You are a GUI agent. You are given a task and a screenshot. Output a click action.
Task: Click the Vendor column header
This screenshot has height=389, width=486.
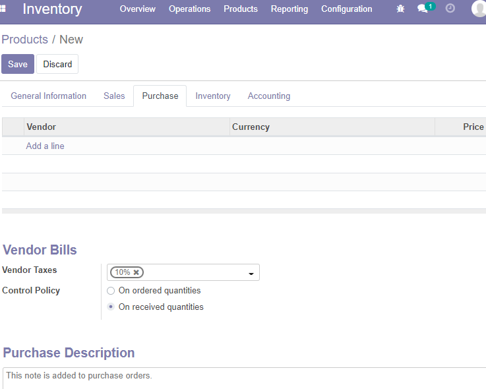pyautogui.click(x=127, y=127)
